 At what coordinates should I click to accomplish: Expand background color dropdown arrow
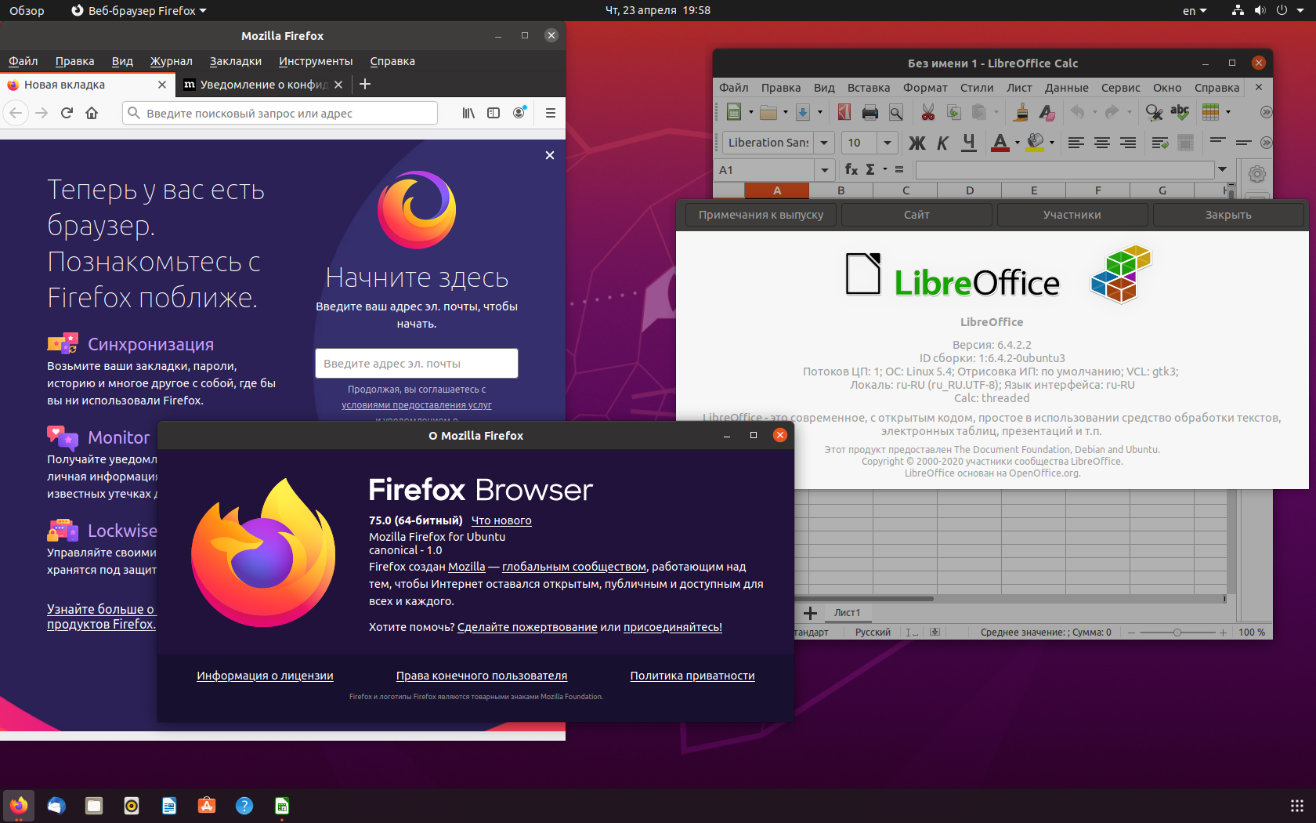click(x=1052, y=143)
